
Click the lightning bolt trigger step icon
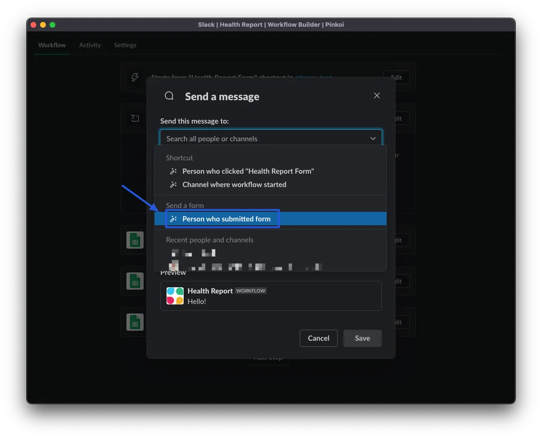click(x=135, y=77)
